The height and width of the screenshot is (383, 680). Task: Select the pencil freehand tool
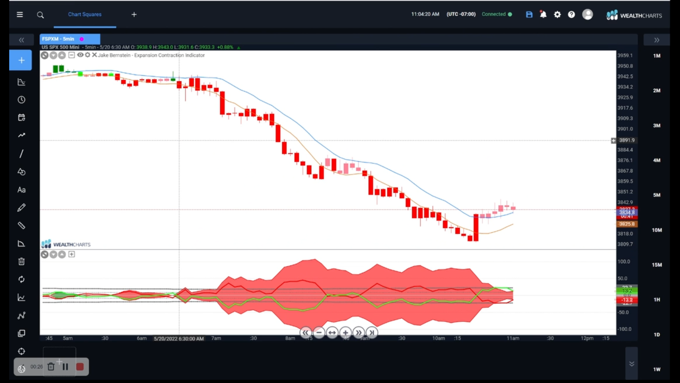point(22,207)
